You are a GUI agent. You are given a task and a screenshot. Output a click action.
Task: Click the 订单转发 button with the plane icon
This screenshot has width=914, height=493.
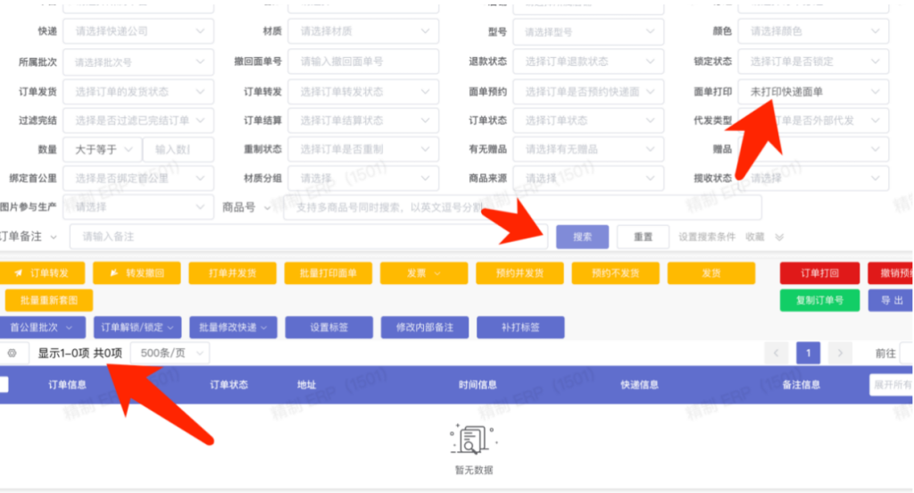coord(43,273)
